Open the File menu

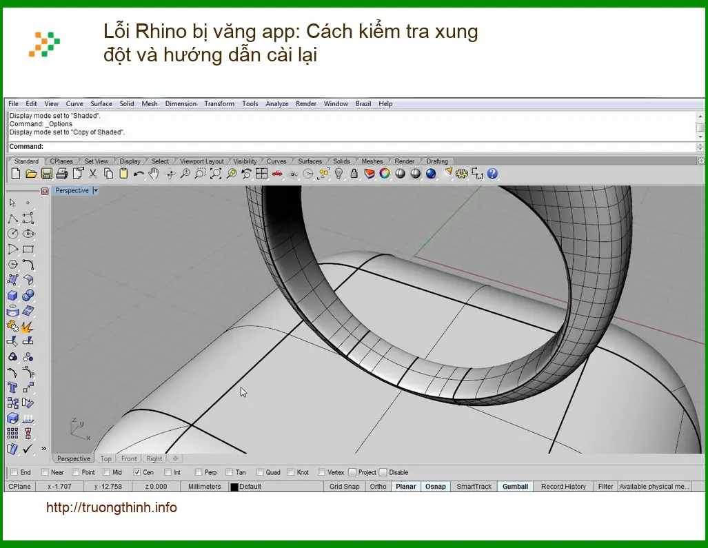tap(14, 103)
